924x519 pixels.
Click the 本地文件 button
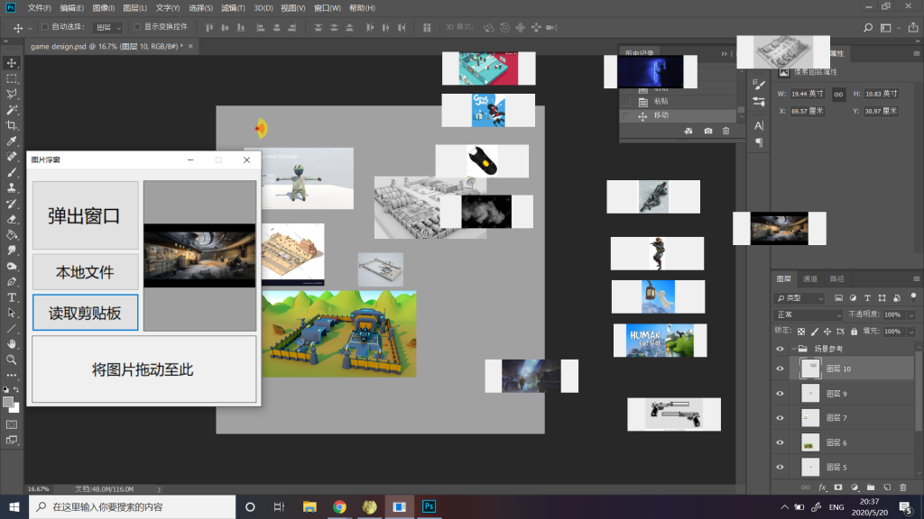[86, 272]
